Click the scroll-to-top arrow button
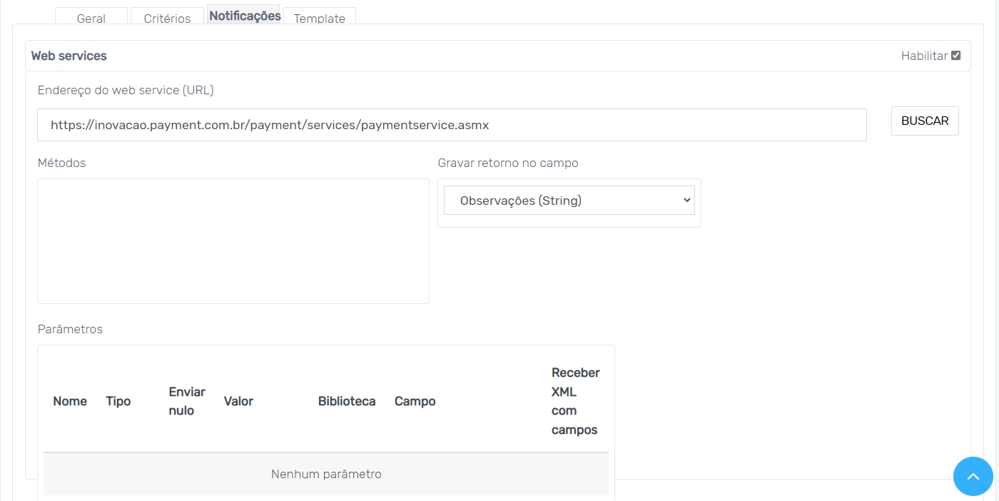The width and height of the screenshot is (999, 501). 973,476
